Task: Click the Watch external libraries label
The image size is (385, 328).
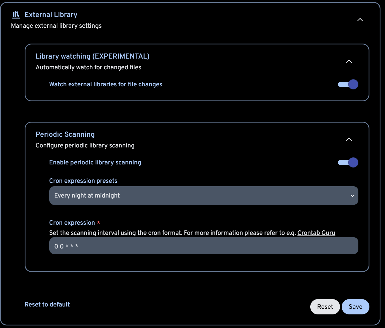Action: click(106, 84)
